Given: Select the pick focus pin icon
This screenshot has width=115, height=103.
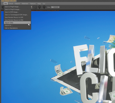Looking at the screenshot, I should tap(40, 7).
